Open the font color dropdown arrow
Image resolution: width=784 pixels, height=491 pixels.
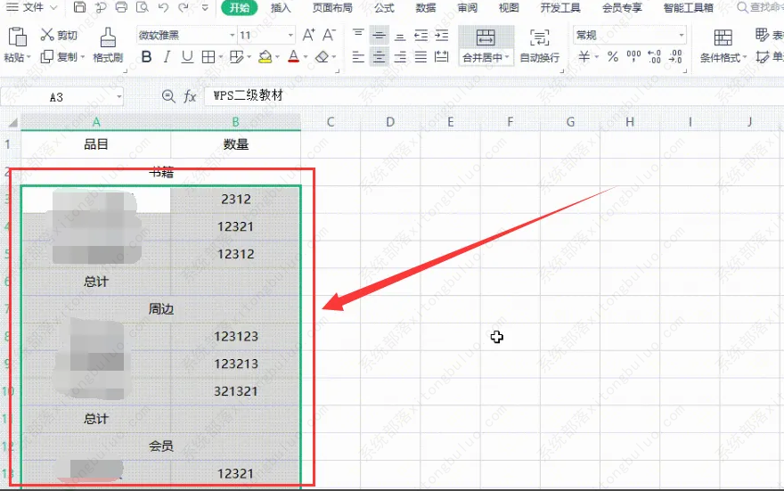tap(305, 58)
